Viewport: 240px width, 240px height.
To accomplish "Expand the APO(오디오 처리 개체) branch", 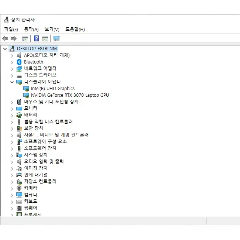I will click(x=12, y=56).
